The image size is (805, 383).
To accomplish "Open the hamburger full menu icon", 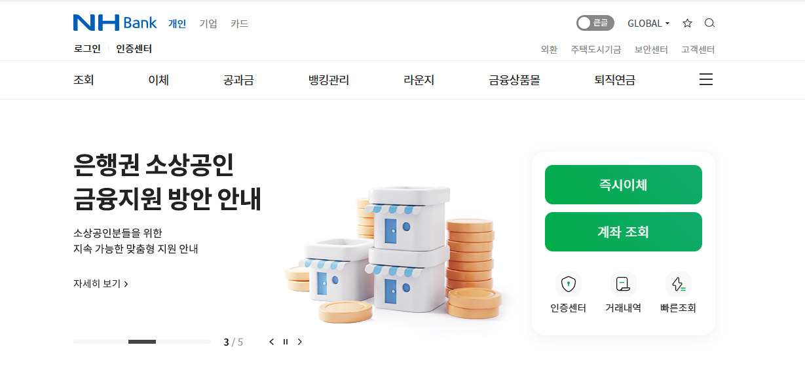I will pos(706,80).
